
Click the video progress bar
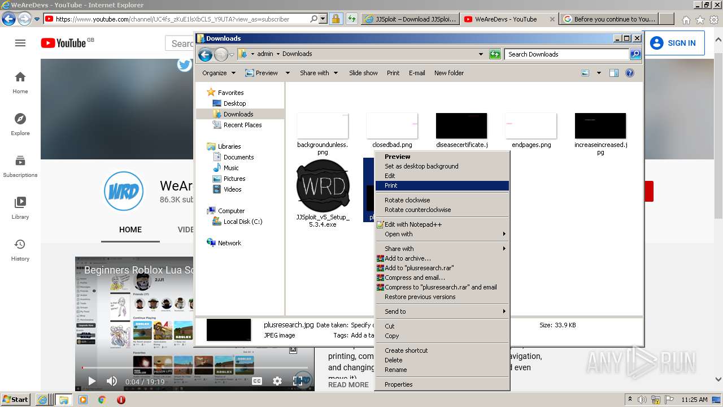[x=195, y=368]
